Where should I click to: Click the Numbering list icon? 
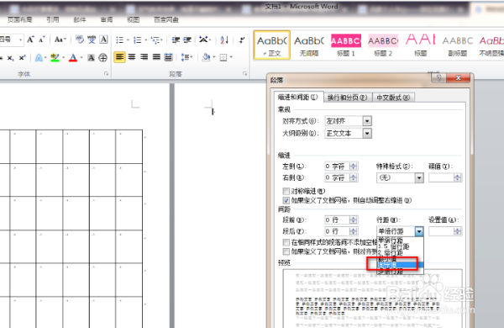coord(138,40)
